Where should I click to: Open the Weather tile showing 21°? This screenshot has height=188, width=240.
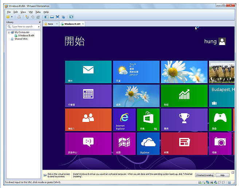pos(136,72)
